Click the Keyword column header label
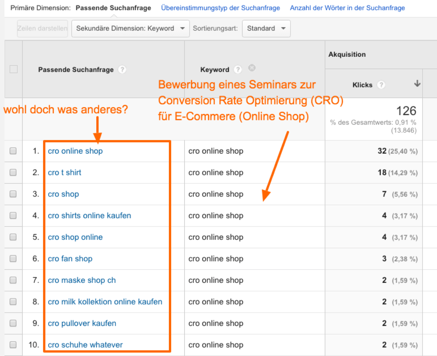Viewport: 437px width, 356px height. pos(215,69)
